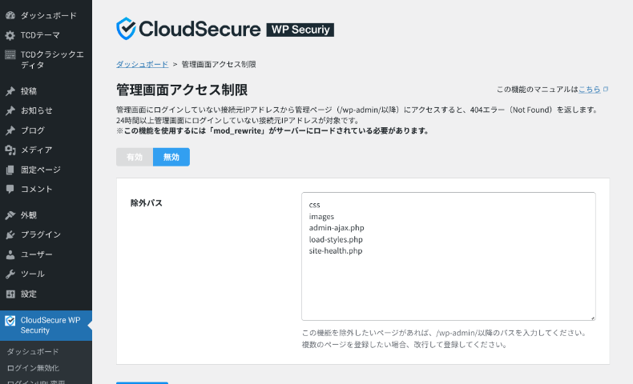Screen dimensions: 633x384
Task: Click the TCDテーマ gear icon
Action: (x=10, y=35)
